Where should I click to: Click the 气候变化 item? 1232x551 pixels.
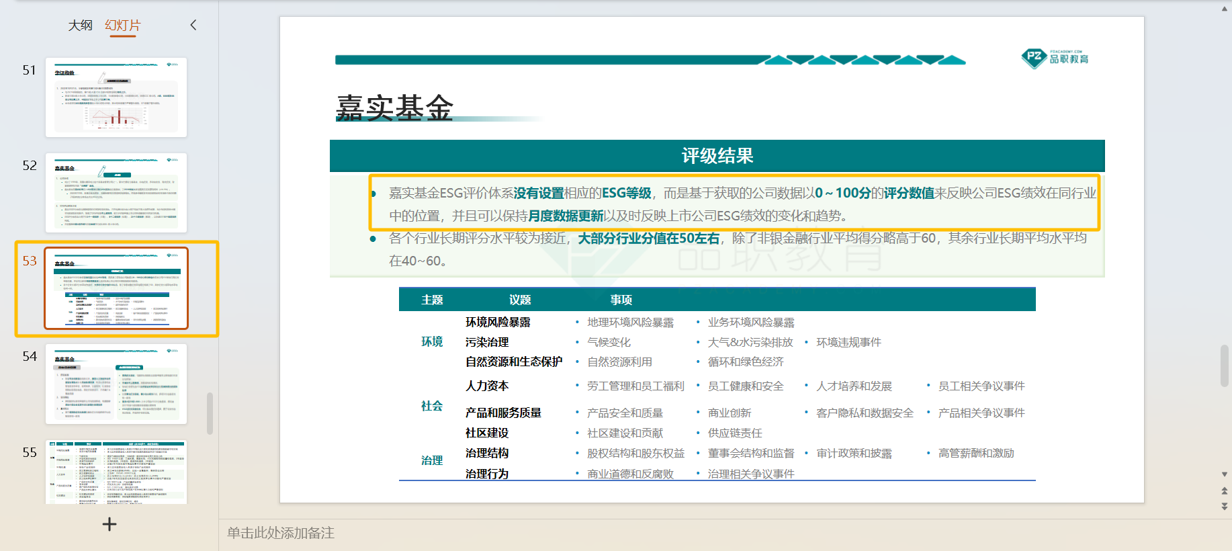point(609,343)
